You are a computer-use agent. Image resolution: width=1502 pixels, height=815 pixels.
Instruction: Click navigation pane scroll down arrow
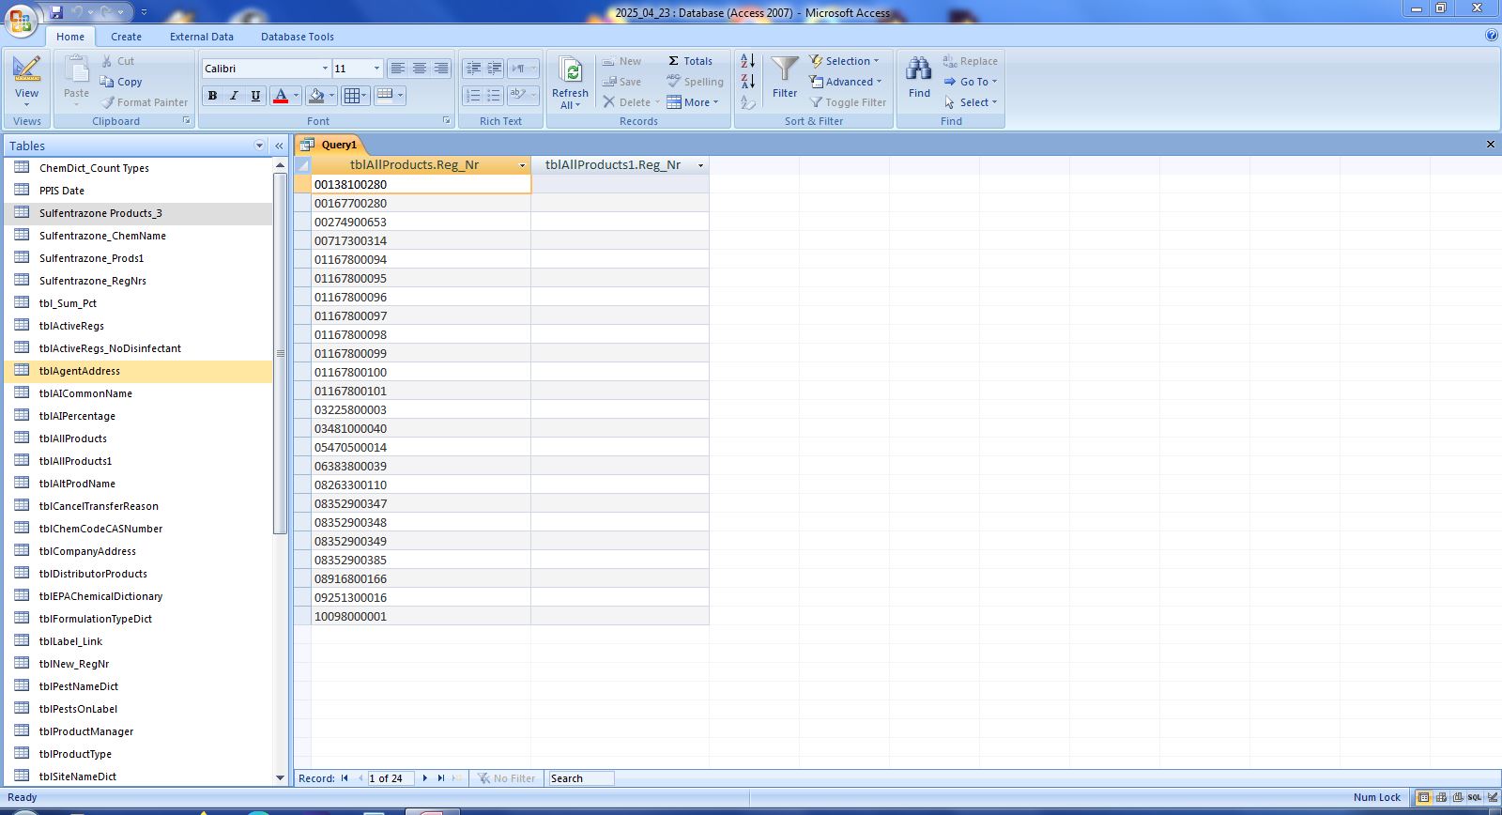pos(280,777)
